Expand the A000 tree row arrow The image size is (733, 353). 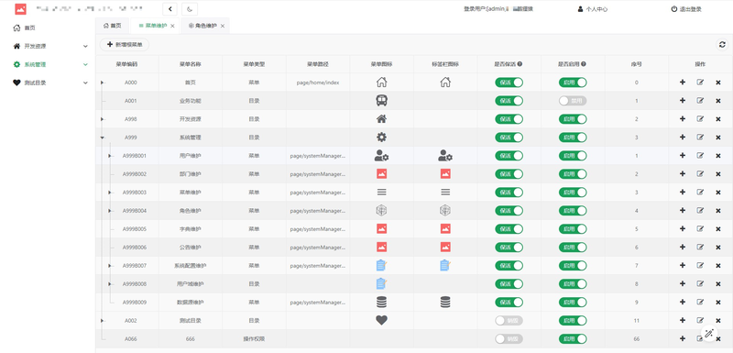[102, 83]
